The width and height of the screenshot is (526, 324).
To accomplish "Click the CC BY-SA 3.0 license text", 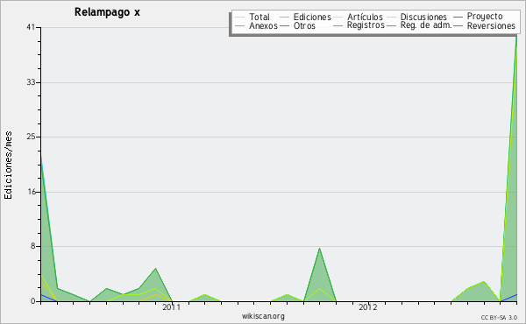I will click(x=499, y=318).
